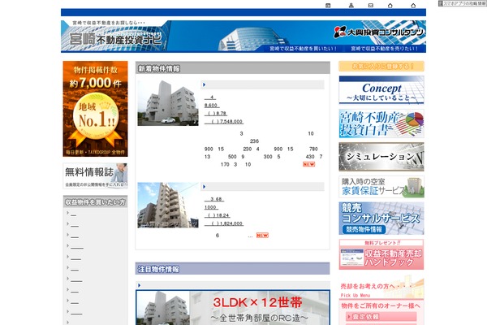Screen dimensions: 487x325
Task: Click the 大興投資コンサルタンツ company logo
Action: pyautogui.click(x=378, y=32)
